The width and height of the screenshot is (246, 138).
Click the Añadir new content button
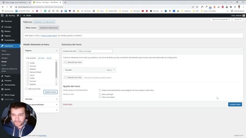pyautogui.click(x=27, y=15)
